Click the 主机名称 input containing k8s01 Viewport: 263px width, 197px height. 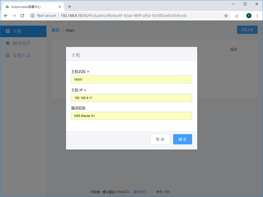(x=131, y=79)
